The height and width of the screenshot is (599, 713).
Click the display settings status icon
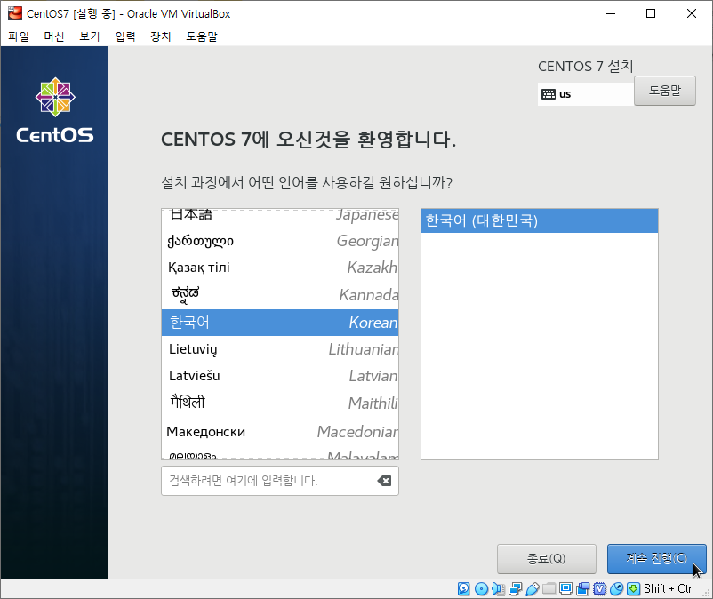565,588
